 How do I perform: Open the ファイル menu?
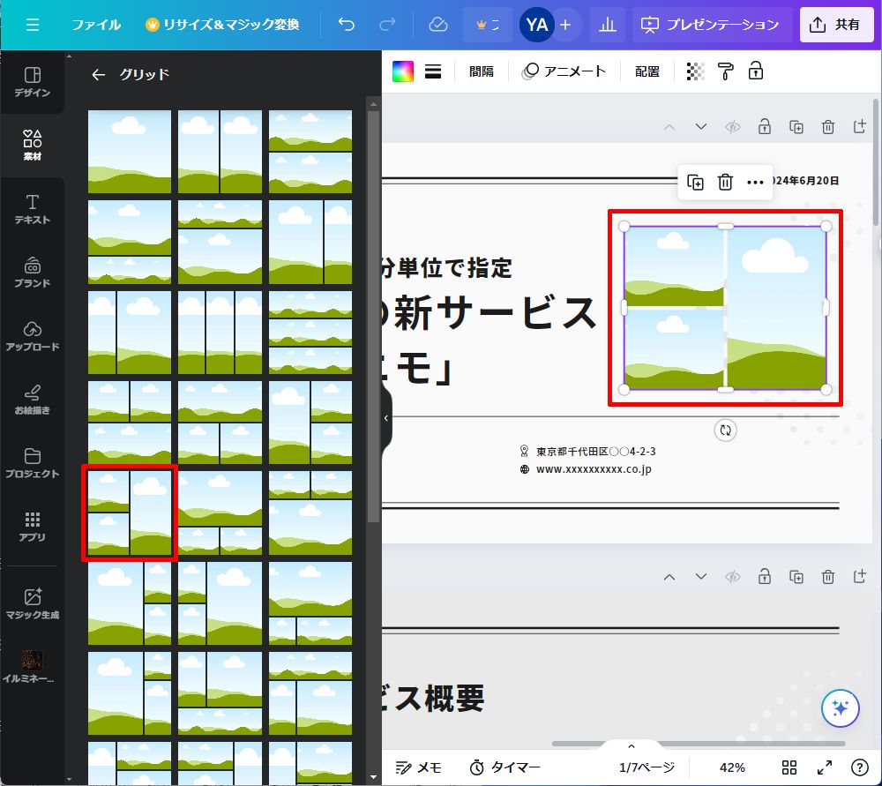coord(96,25)
